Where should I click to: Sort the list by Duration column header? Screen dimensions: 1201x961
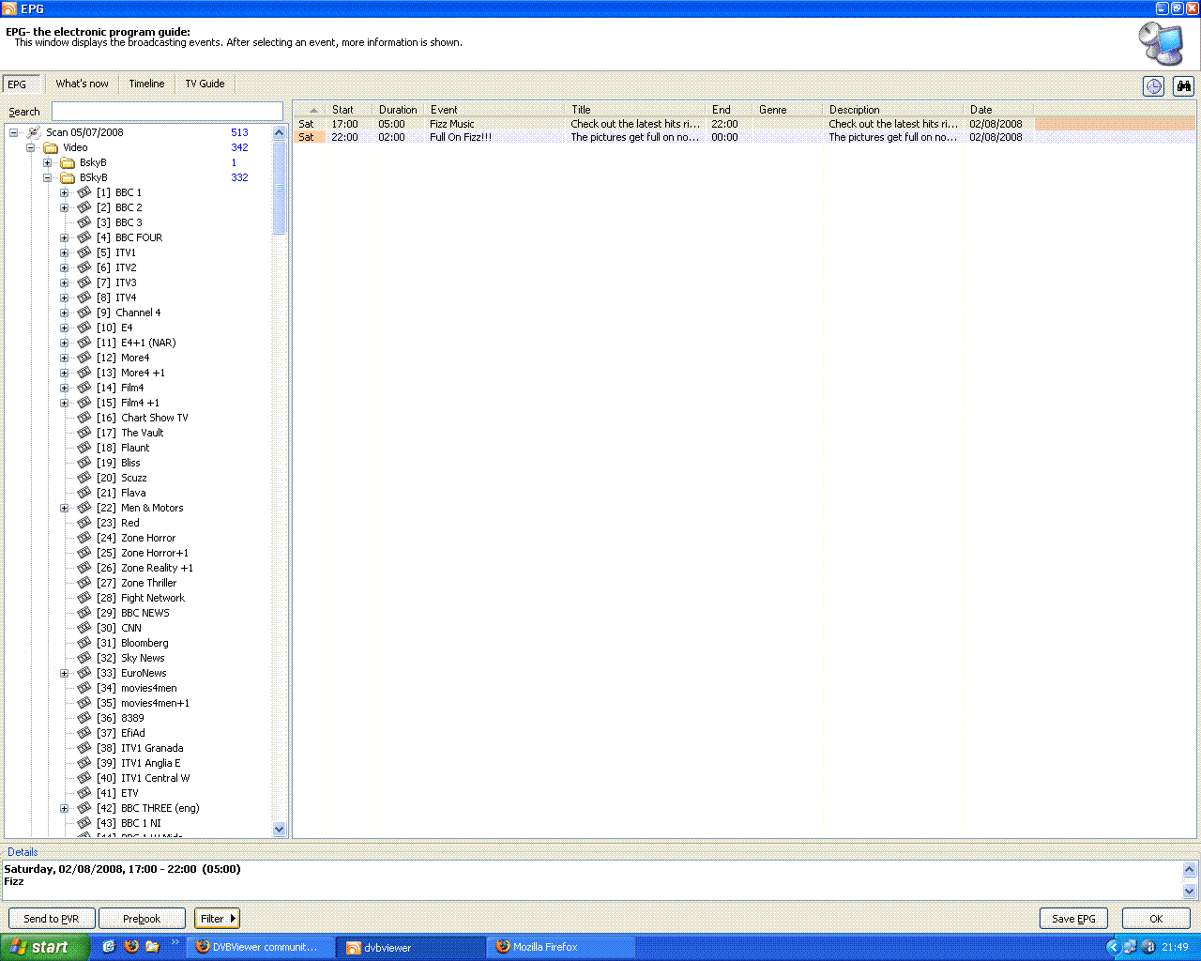coord(398,110)
